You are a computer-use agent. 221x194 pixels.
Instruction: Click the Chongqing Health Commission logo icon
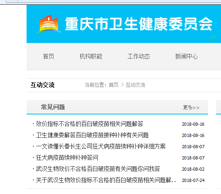coord(49,24)
